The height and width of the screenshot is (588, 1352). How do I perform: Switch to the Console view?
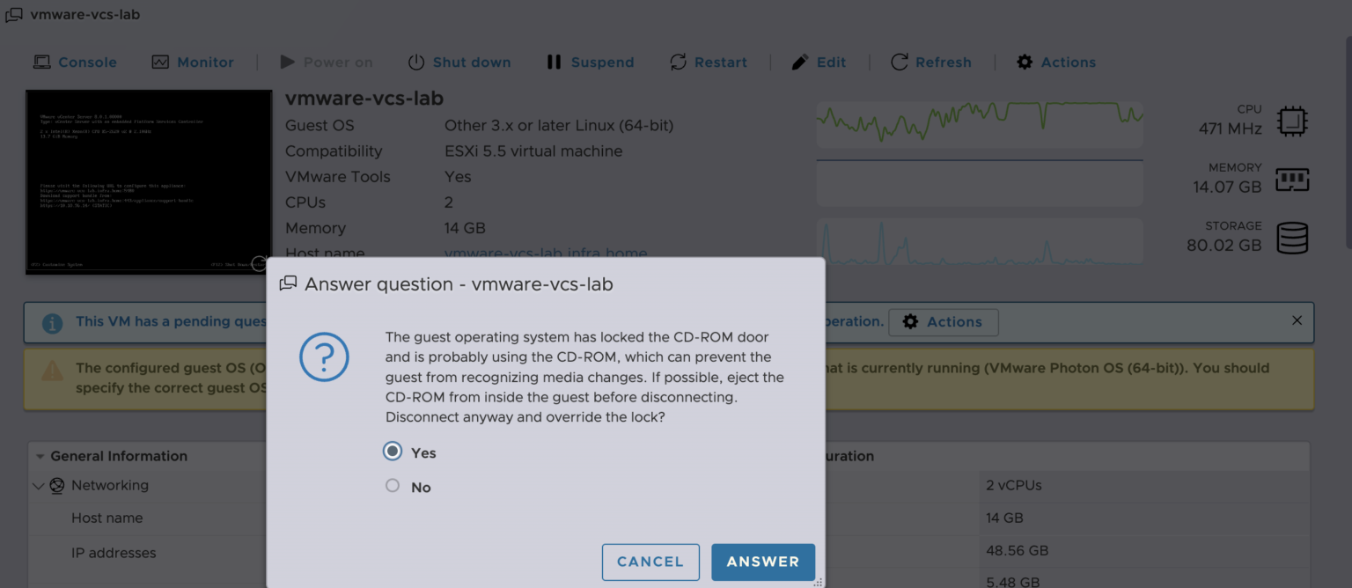tap(75, 62)
